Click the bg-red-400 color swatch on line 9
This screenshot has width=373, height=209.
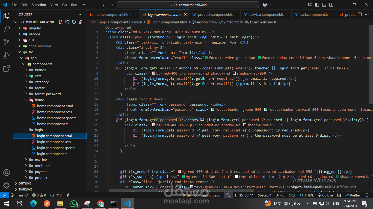click(x=154, y=73)
